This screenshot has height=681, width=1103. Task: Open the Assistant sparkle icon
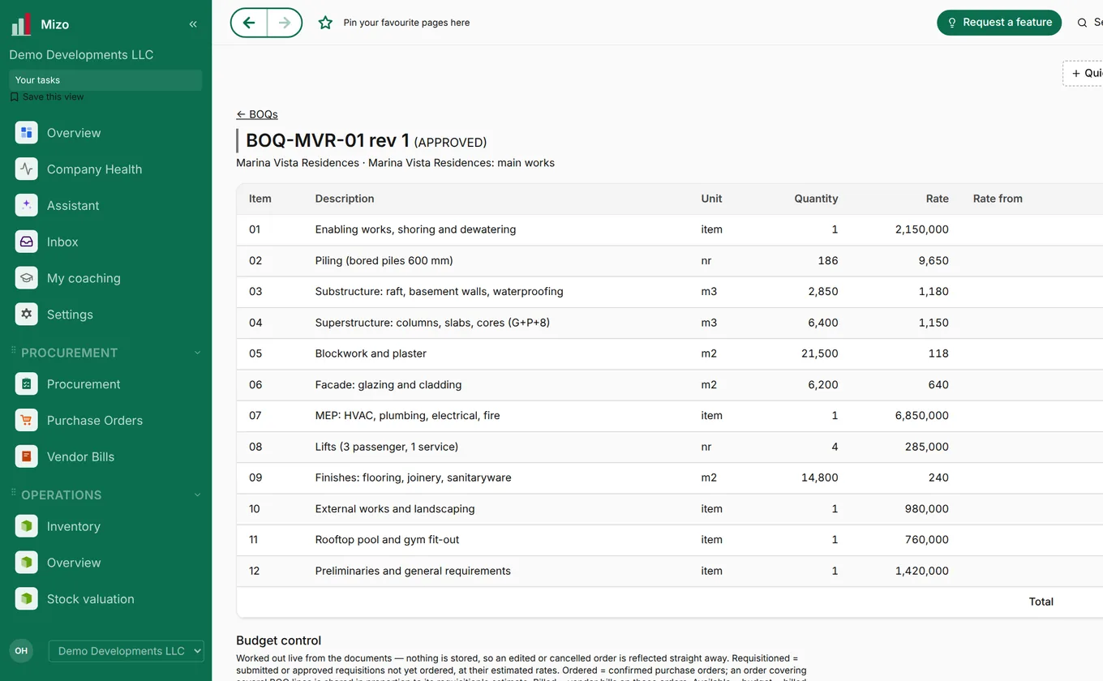point(27,206)
